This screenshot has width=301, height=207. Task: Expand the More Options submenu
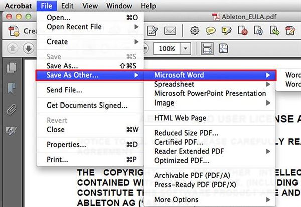pos(210,200)
